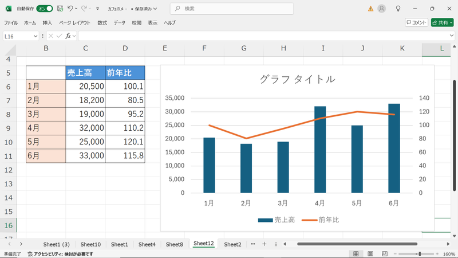Click the green 共有 share button
Screen dimensions: 458x258
point(442,22)
